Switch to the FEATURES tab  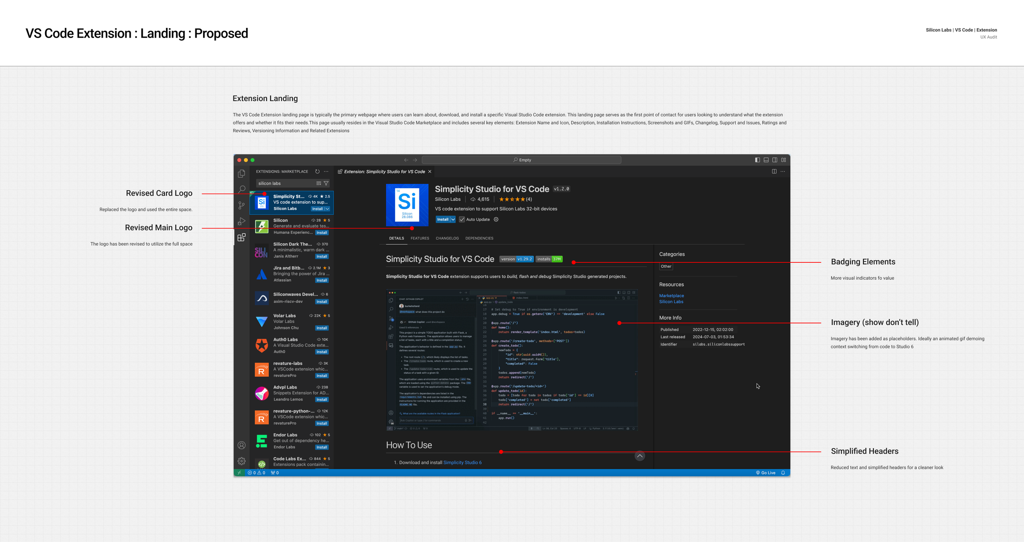click(x=420, y=238)
